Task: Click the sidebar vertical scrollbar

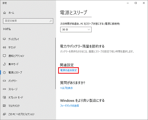Action: 55,63
